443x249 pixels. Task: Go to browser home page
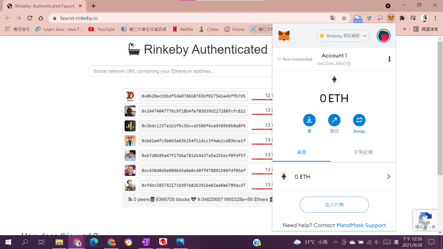point(41,18)
